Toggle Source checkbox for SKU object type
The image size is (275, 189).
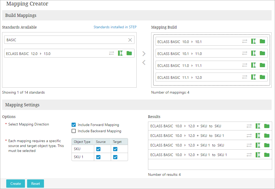[98, 149]
